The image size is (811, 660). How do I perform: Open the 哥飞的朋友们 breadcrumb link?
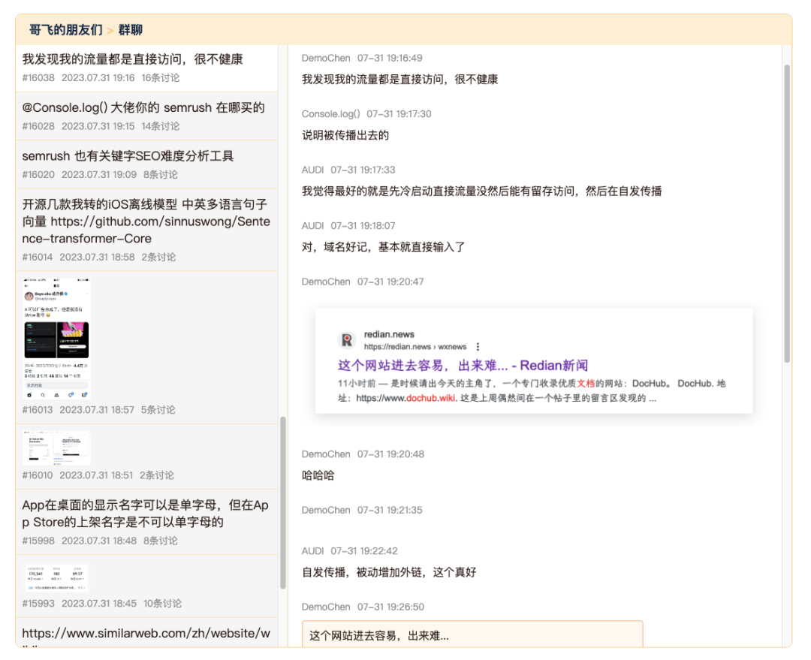pyautogui.click(x=65, y=30)
